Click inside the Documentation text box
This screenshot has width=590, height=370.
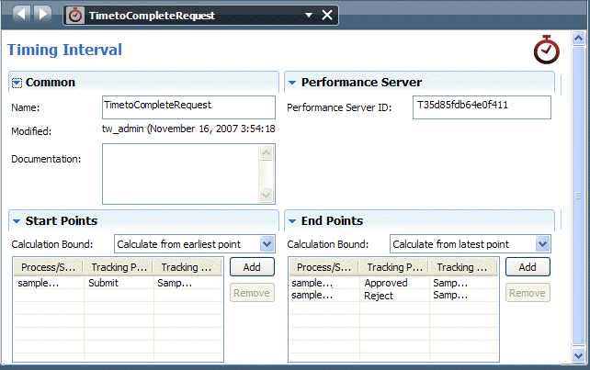[181, 174]
